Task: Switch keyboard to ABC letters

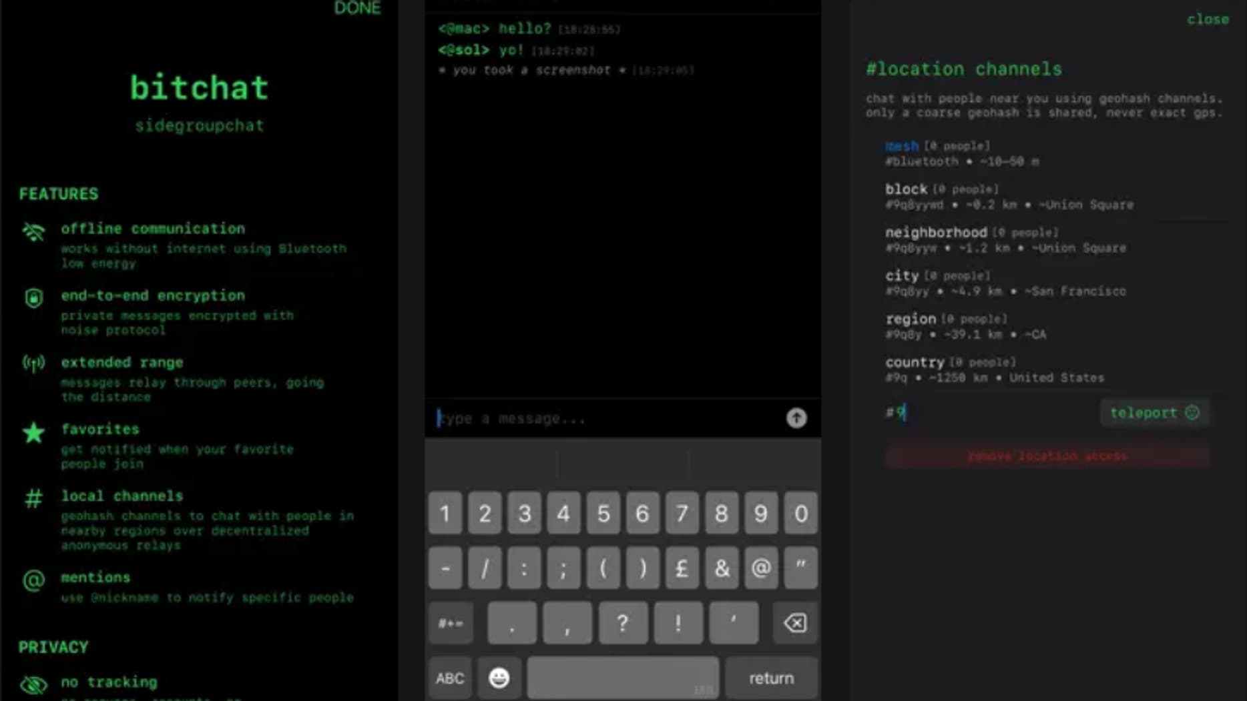Action: [450, 678]
